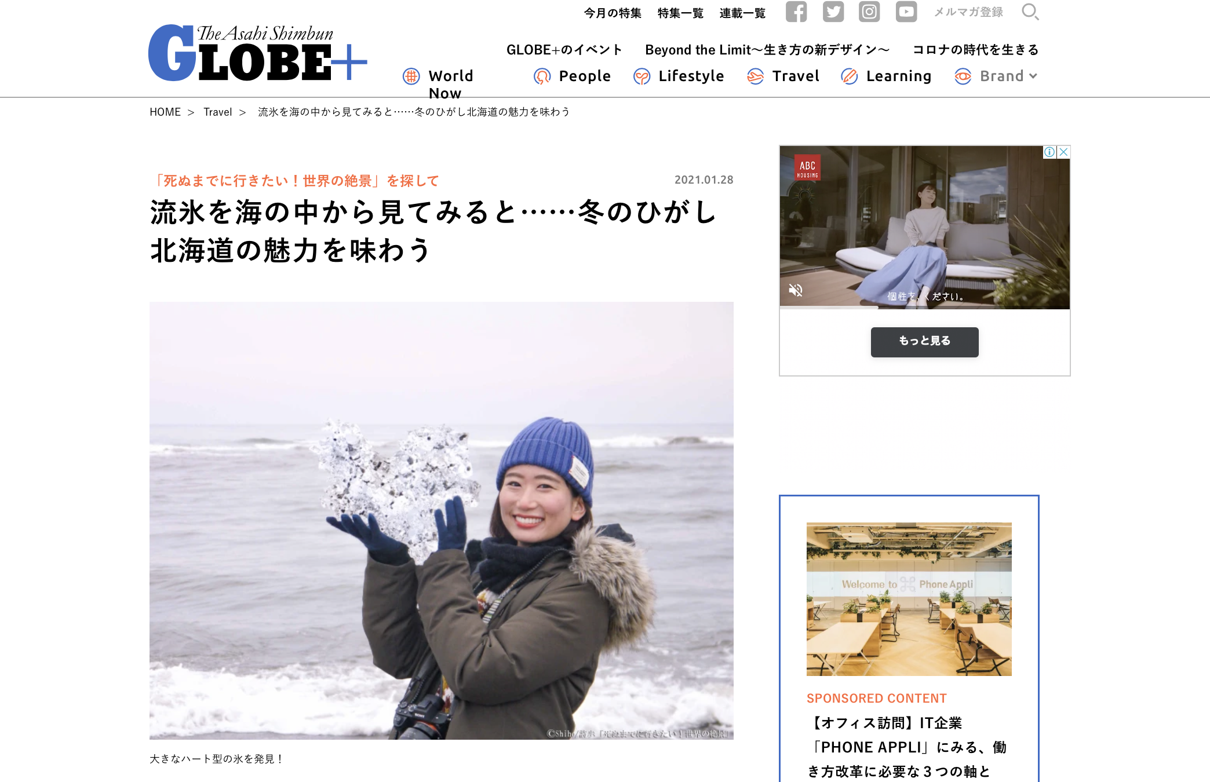Open the Lifestyle section
This screenshot has width=1210, height=782.
(x=679, y=76)
